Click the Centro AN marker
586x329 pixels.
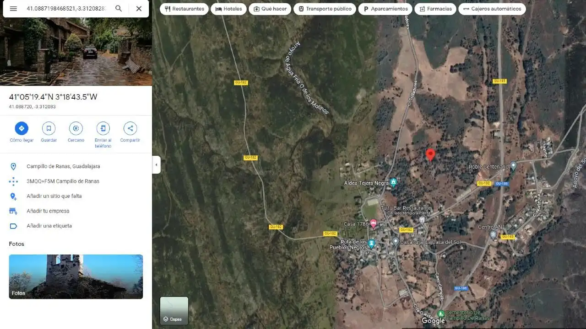tap(493, 235)
